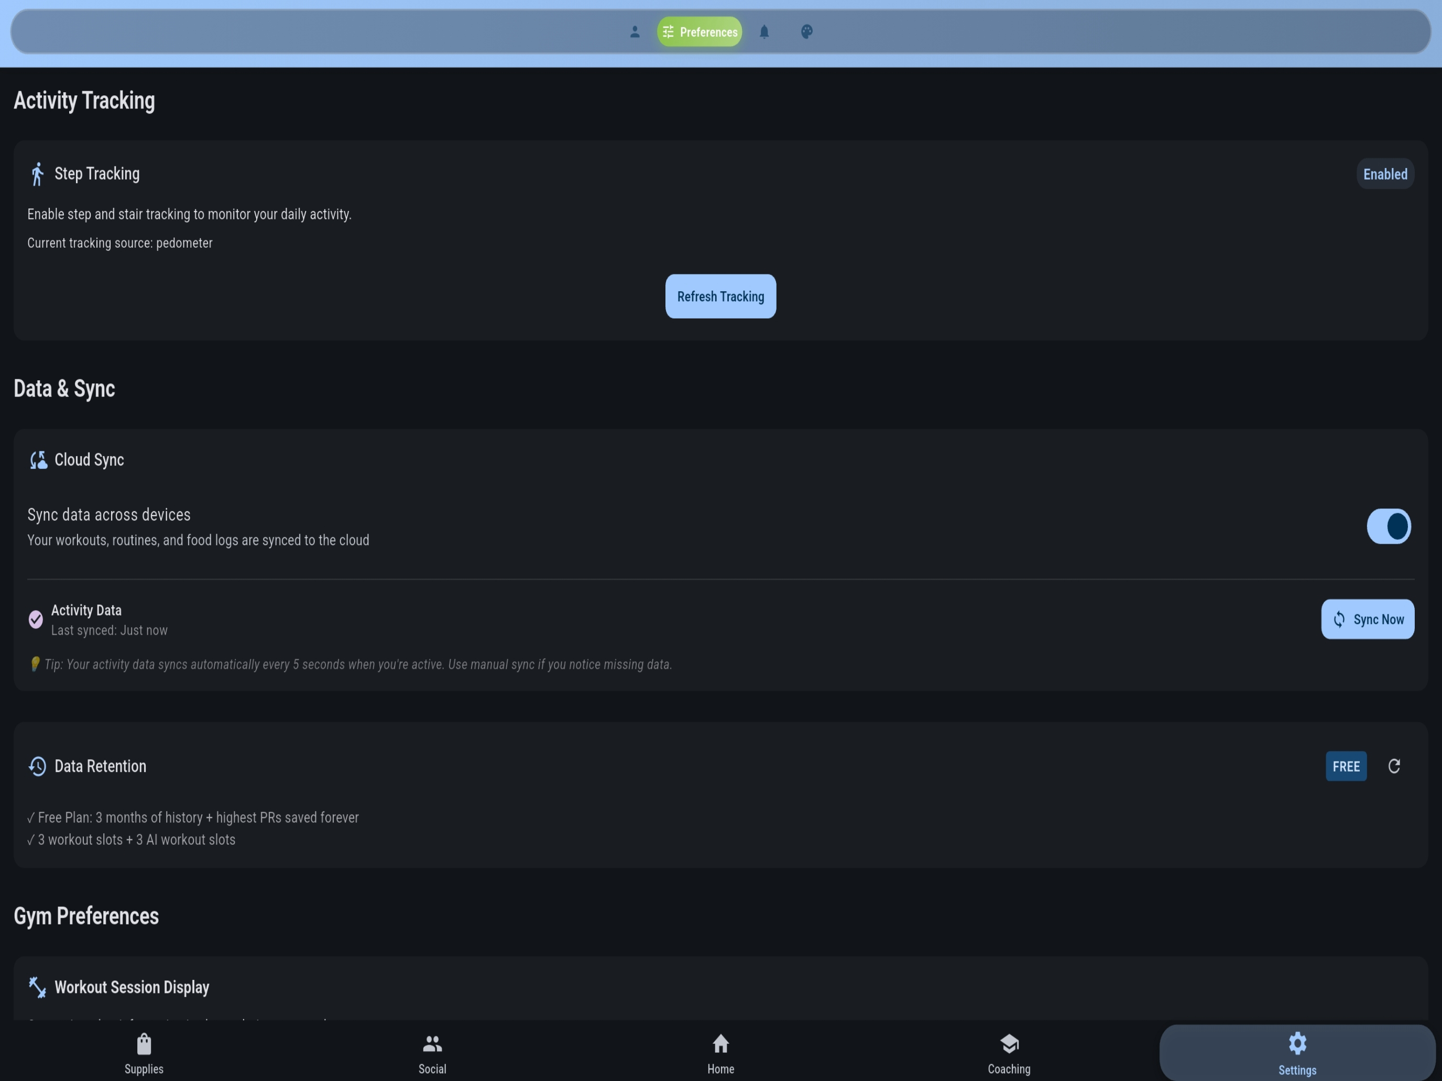This screenshot has height=1081, width=1442.
Task: Select the Preferences tab
Action: tap(700, 32)
